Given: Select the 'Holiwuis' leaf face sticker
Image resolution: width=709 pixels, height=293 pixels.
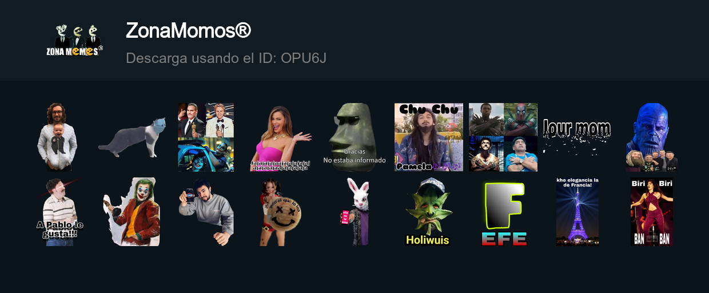Looking at the screenshot, I should (x=429, y=212).
